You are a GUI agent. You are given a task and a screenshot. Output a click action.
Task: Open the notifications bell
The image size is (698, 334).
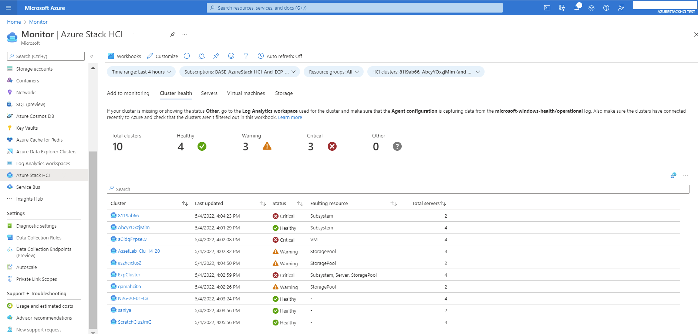click(576, 7)
